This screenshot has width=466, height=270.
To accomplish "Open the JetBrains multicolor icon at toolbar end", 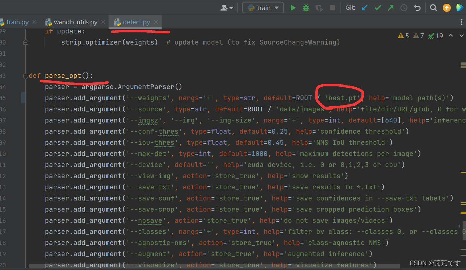I will 460,8.
